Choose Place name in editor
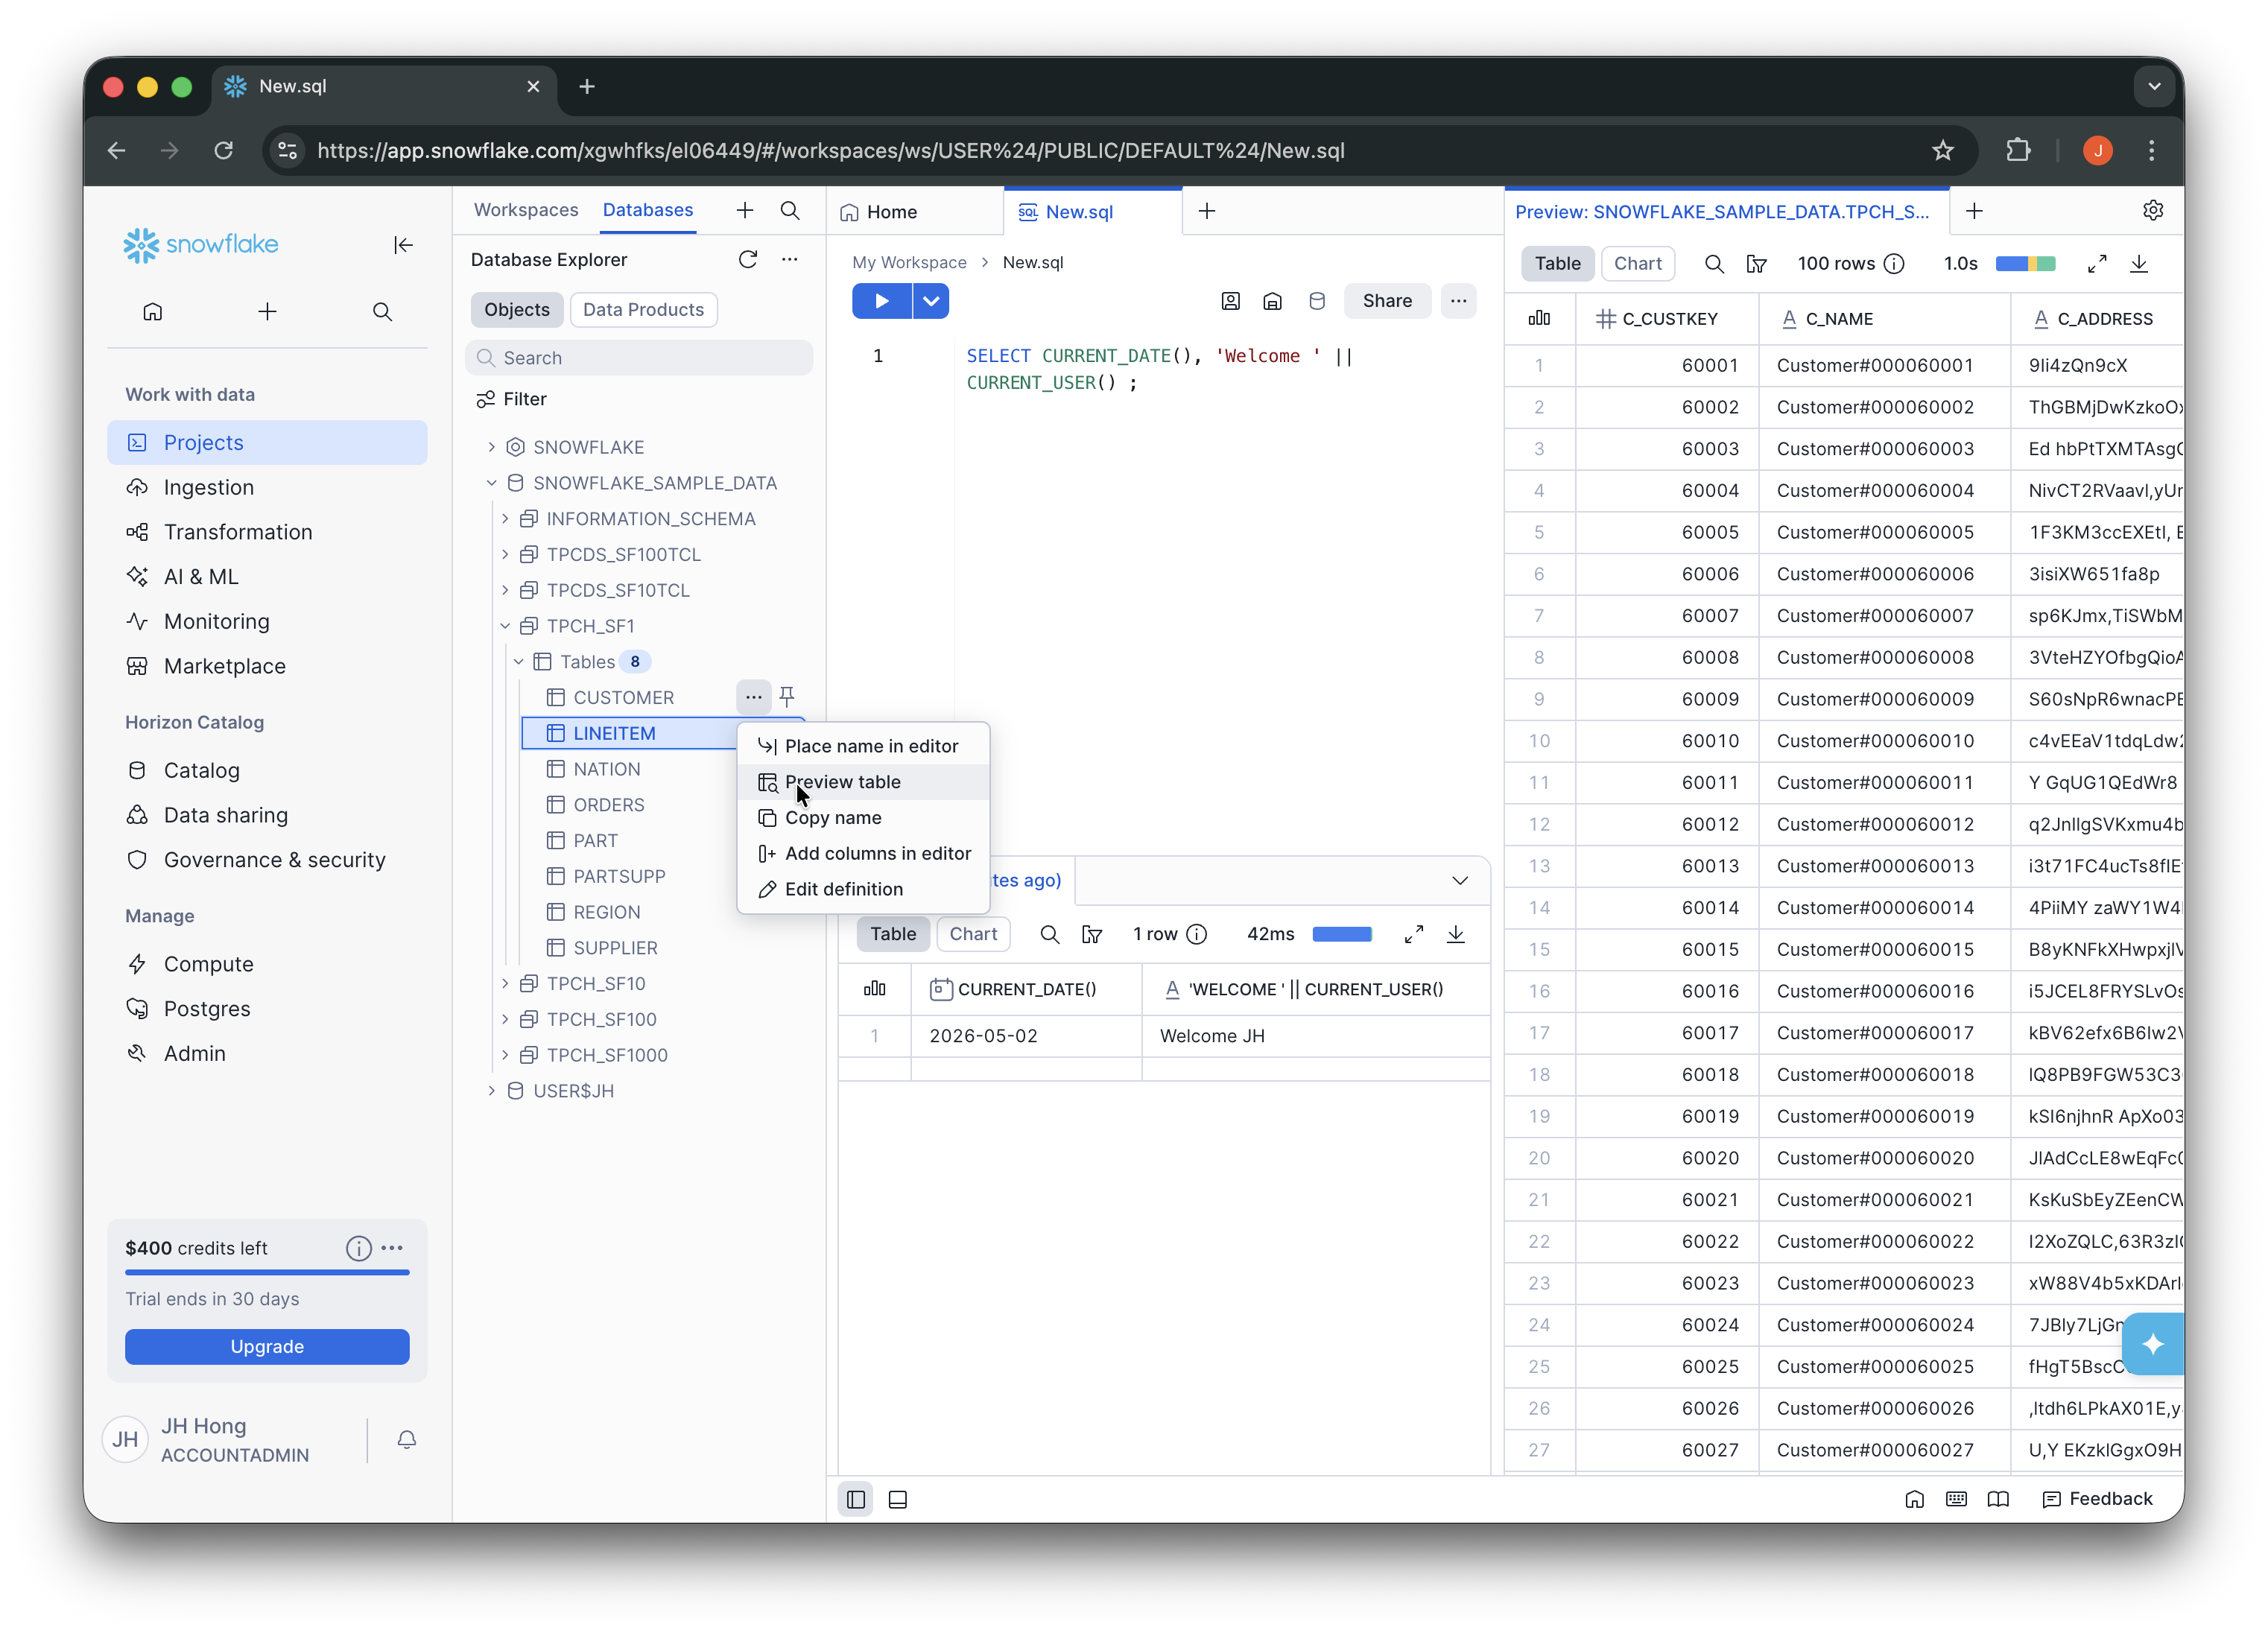The image size is (2268, 1633). point(863,746)
